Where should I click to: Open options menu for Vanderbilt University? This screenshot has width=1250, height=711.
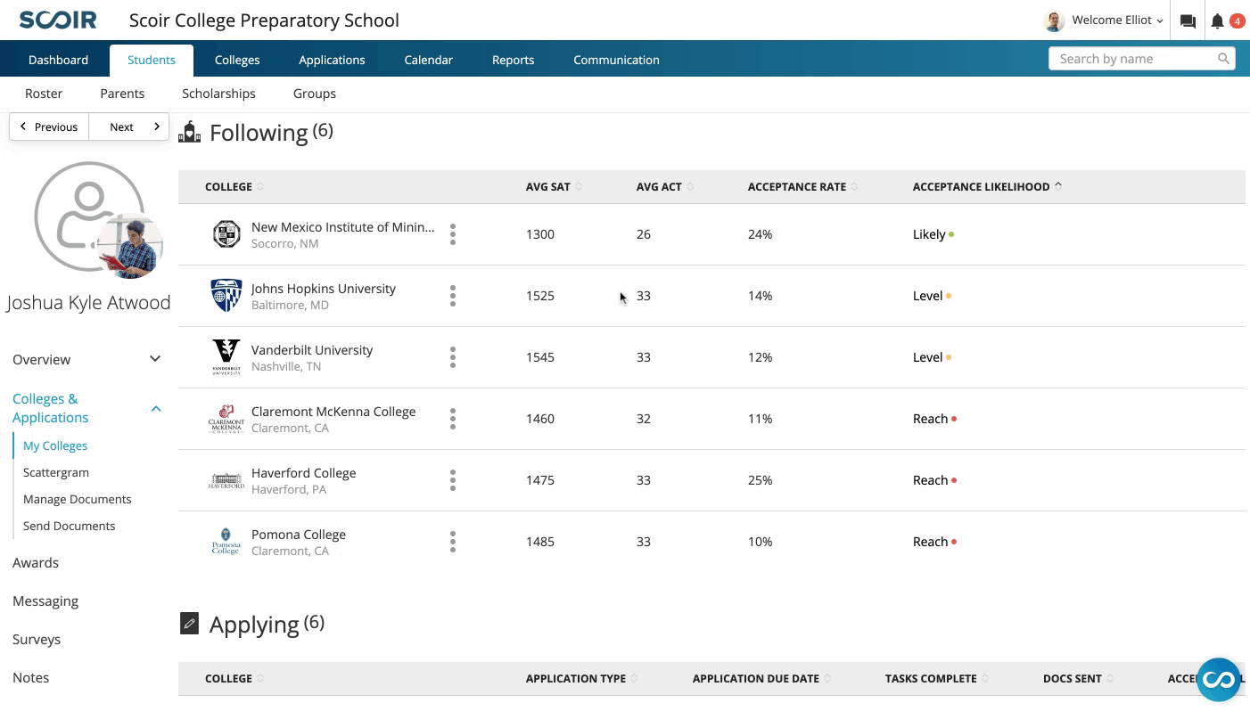453,357
